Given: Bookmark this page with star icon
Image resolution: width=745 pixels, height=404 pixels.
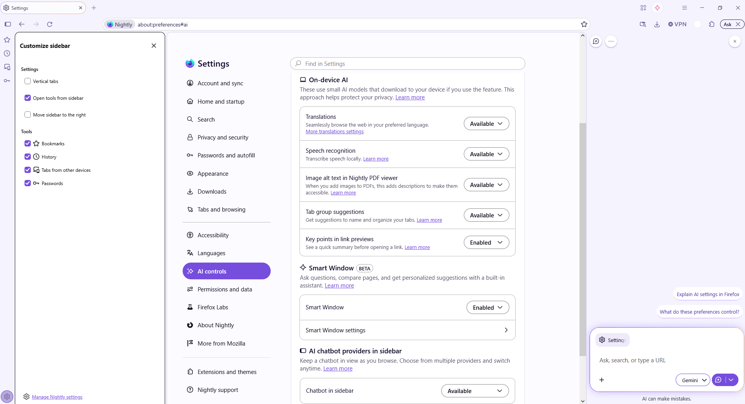Looking at the screenshot, I should click(584, 24).
